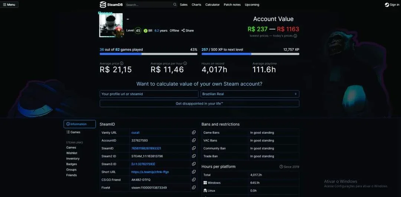Copy the Steam3 ID value
This screenshot has height=197, width=401.
coord(193,164)
